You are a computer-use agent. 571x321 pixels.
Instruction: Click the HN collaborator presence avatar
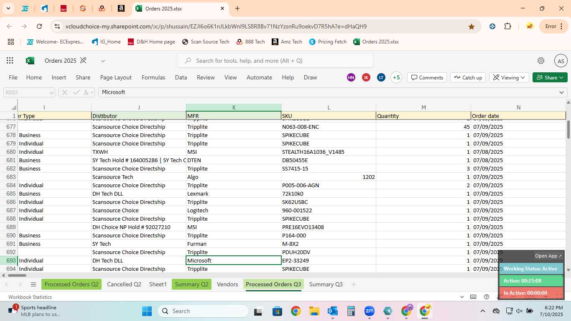351,77
